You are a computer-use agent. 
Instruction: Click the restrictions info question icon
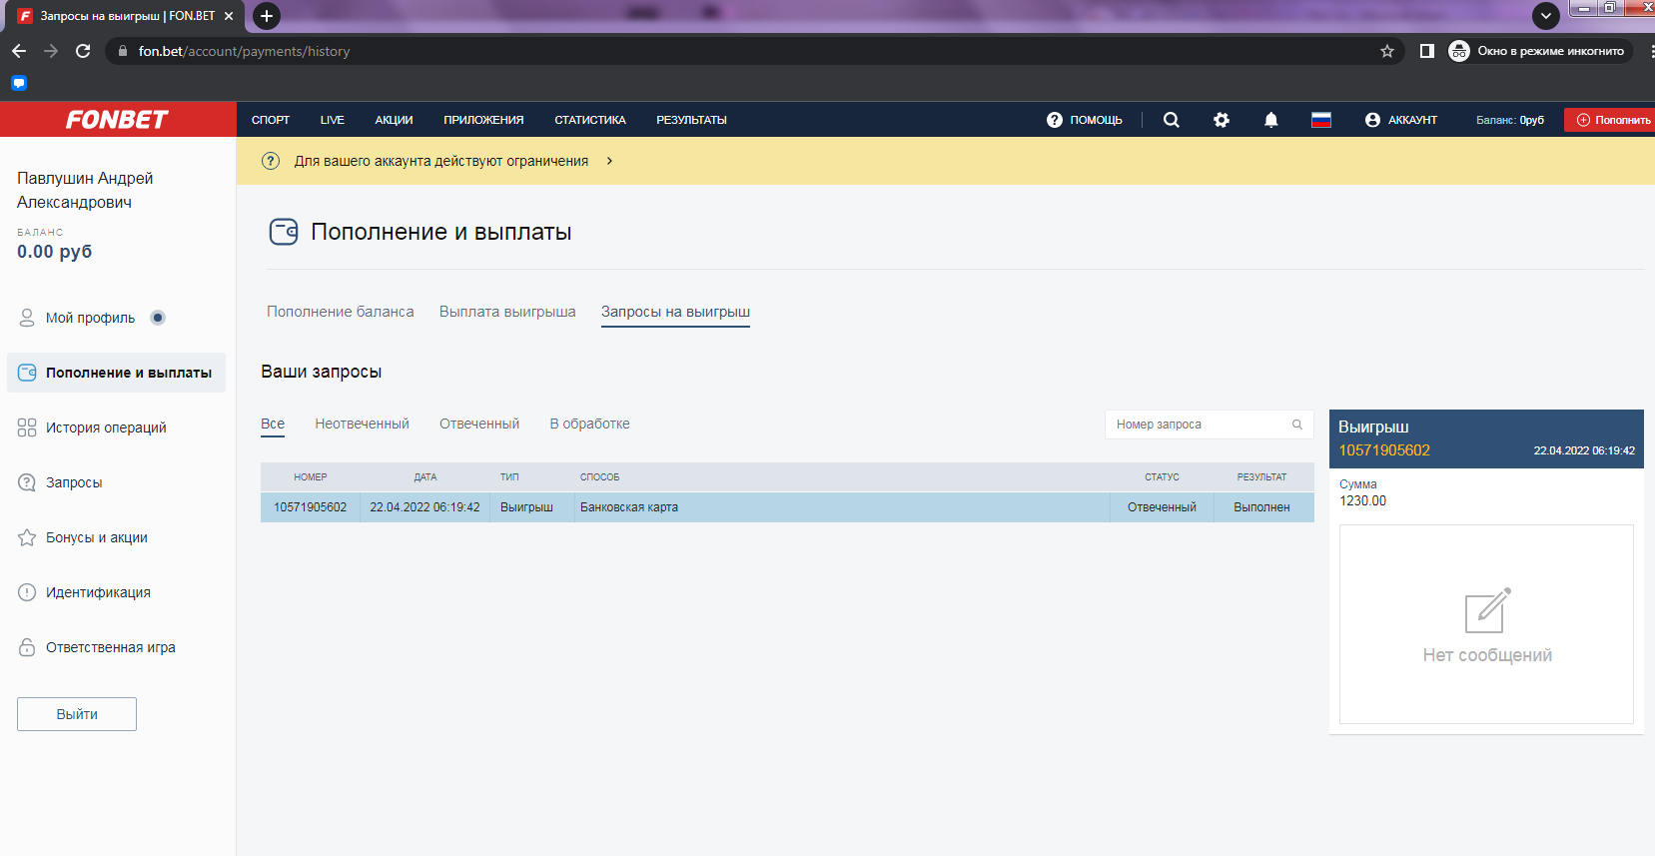coord(271,161)
